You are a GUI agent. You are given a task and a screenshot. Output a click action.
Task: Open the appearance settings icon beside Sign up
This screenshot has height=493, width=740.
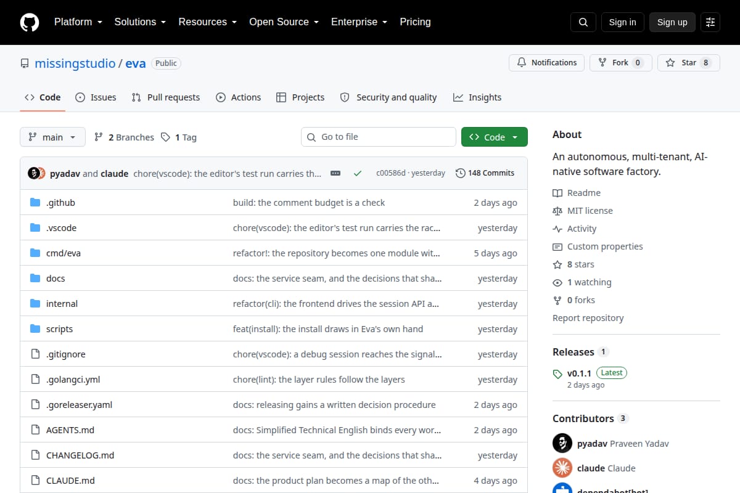710,22
